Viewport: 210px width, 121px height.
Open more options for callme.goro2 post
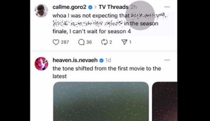click(167, 7)
